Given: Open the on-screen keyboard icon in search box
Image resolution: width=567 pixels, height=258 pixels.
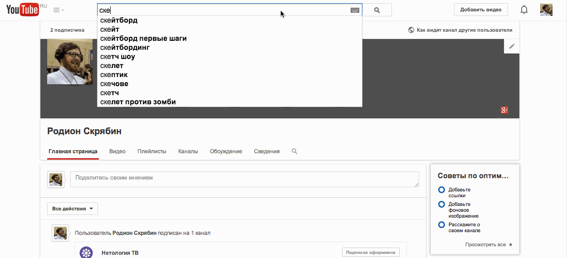Looking at the screenshot, I should tap(355, 10).
